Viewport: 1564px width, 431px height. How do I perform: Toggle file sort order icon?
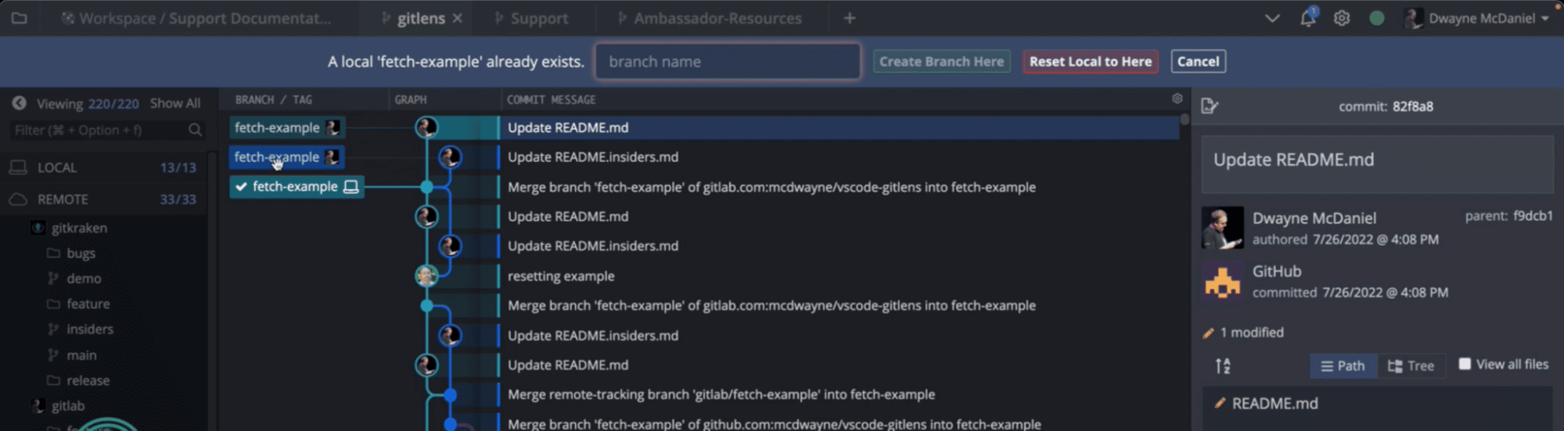pos(1223,365)
